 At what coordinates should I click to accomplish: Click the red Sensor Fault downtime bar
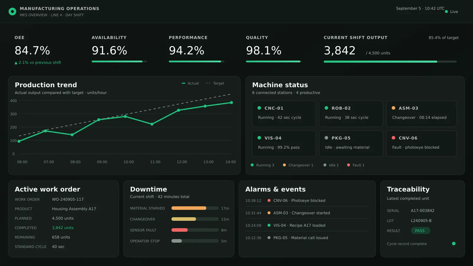point(195,230)
